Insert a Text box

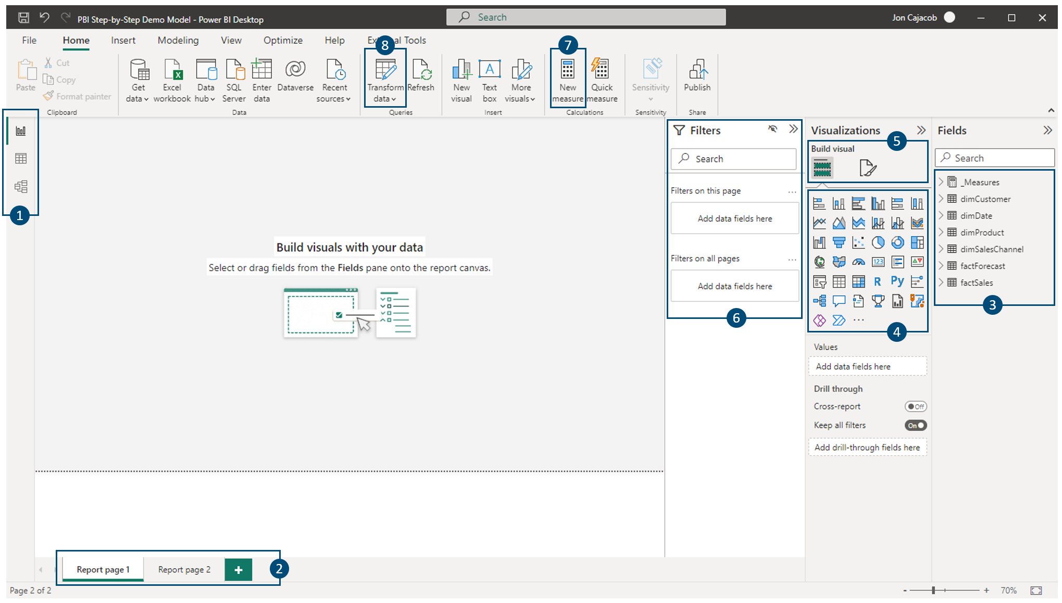click(x=490, y=81)
